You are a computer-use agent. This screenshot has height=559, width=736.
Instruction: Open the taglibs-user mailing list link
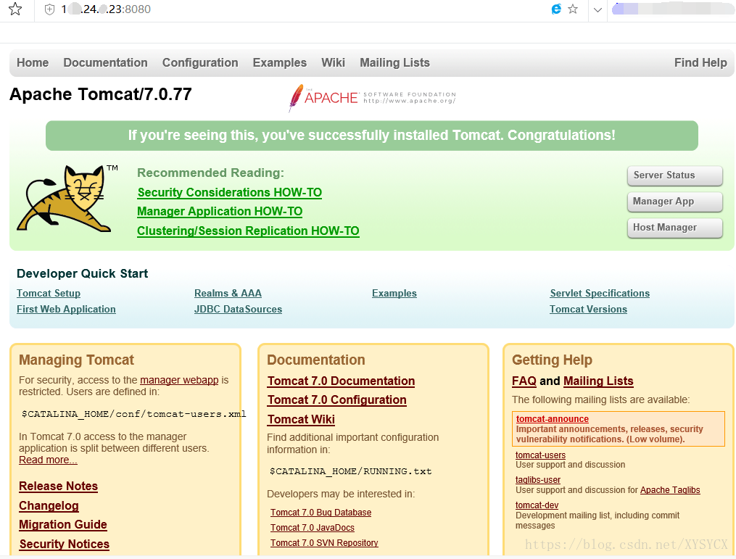tap(538, 480)
